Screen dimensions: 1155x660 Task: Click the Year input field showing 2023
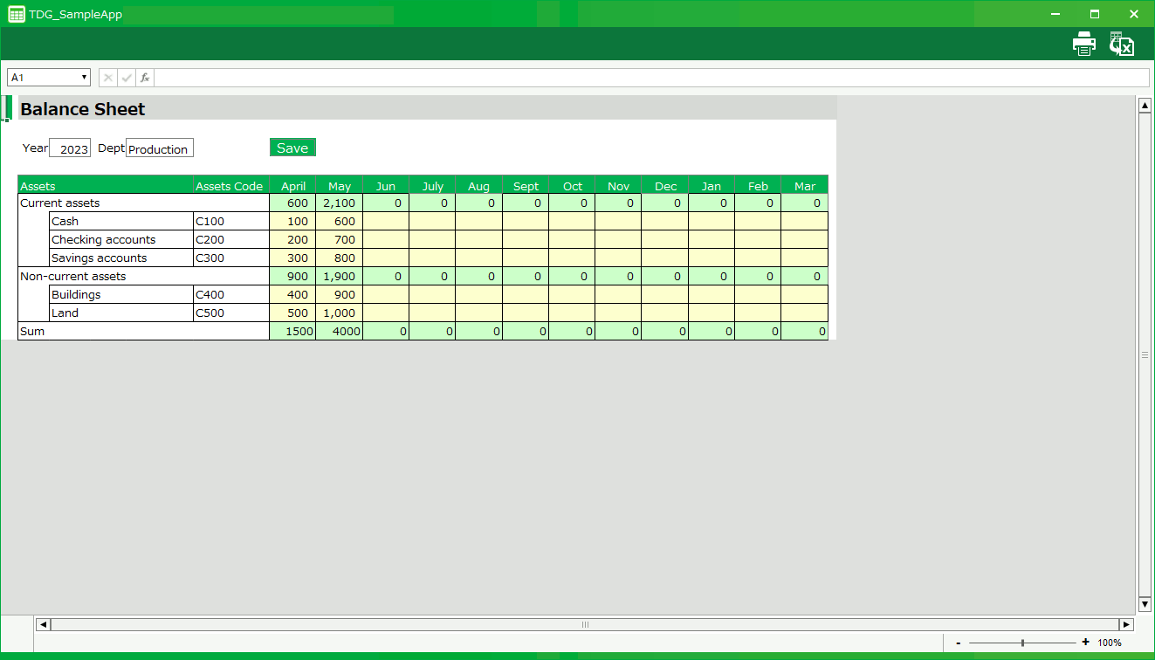click(70, 148)
